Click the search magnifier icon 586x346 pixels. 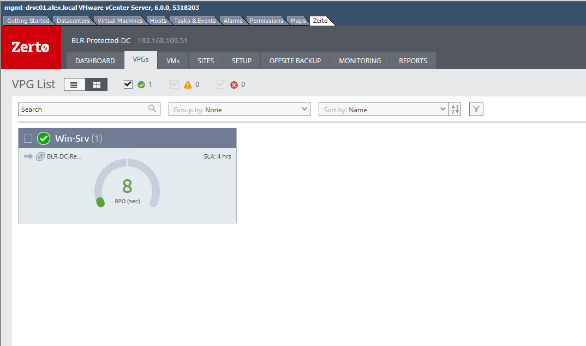pos(152,109)
